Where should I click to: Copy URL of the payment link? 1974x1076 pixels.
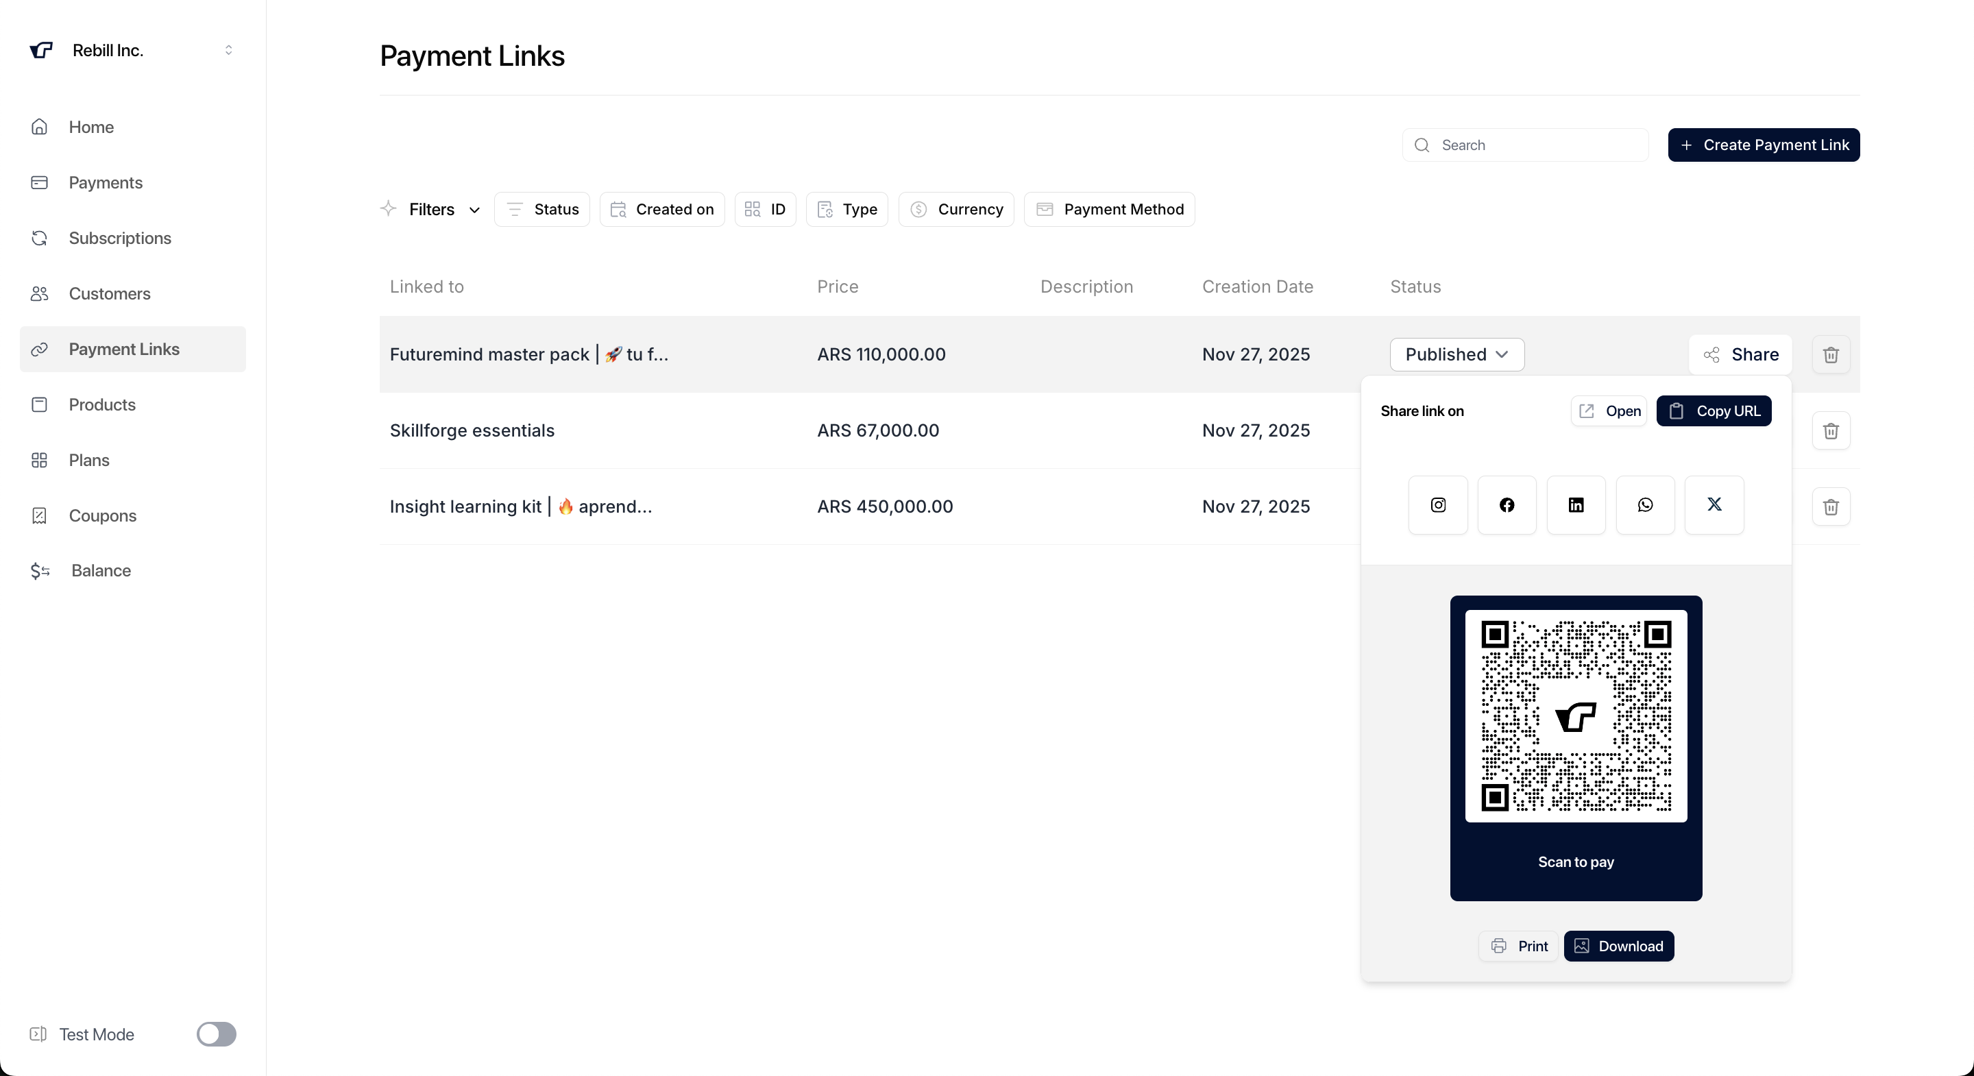(x=1714, y=411)
